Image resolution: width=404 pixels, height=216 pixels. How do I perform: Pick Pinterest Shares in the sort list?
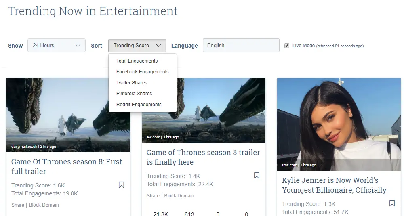[x=134, y=94]
